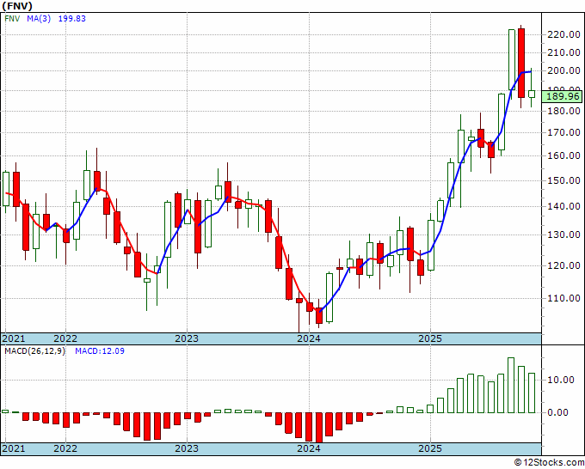
Task: Click the tallest red candle near 220
Action: tap(521, 63)
